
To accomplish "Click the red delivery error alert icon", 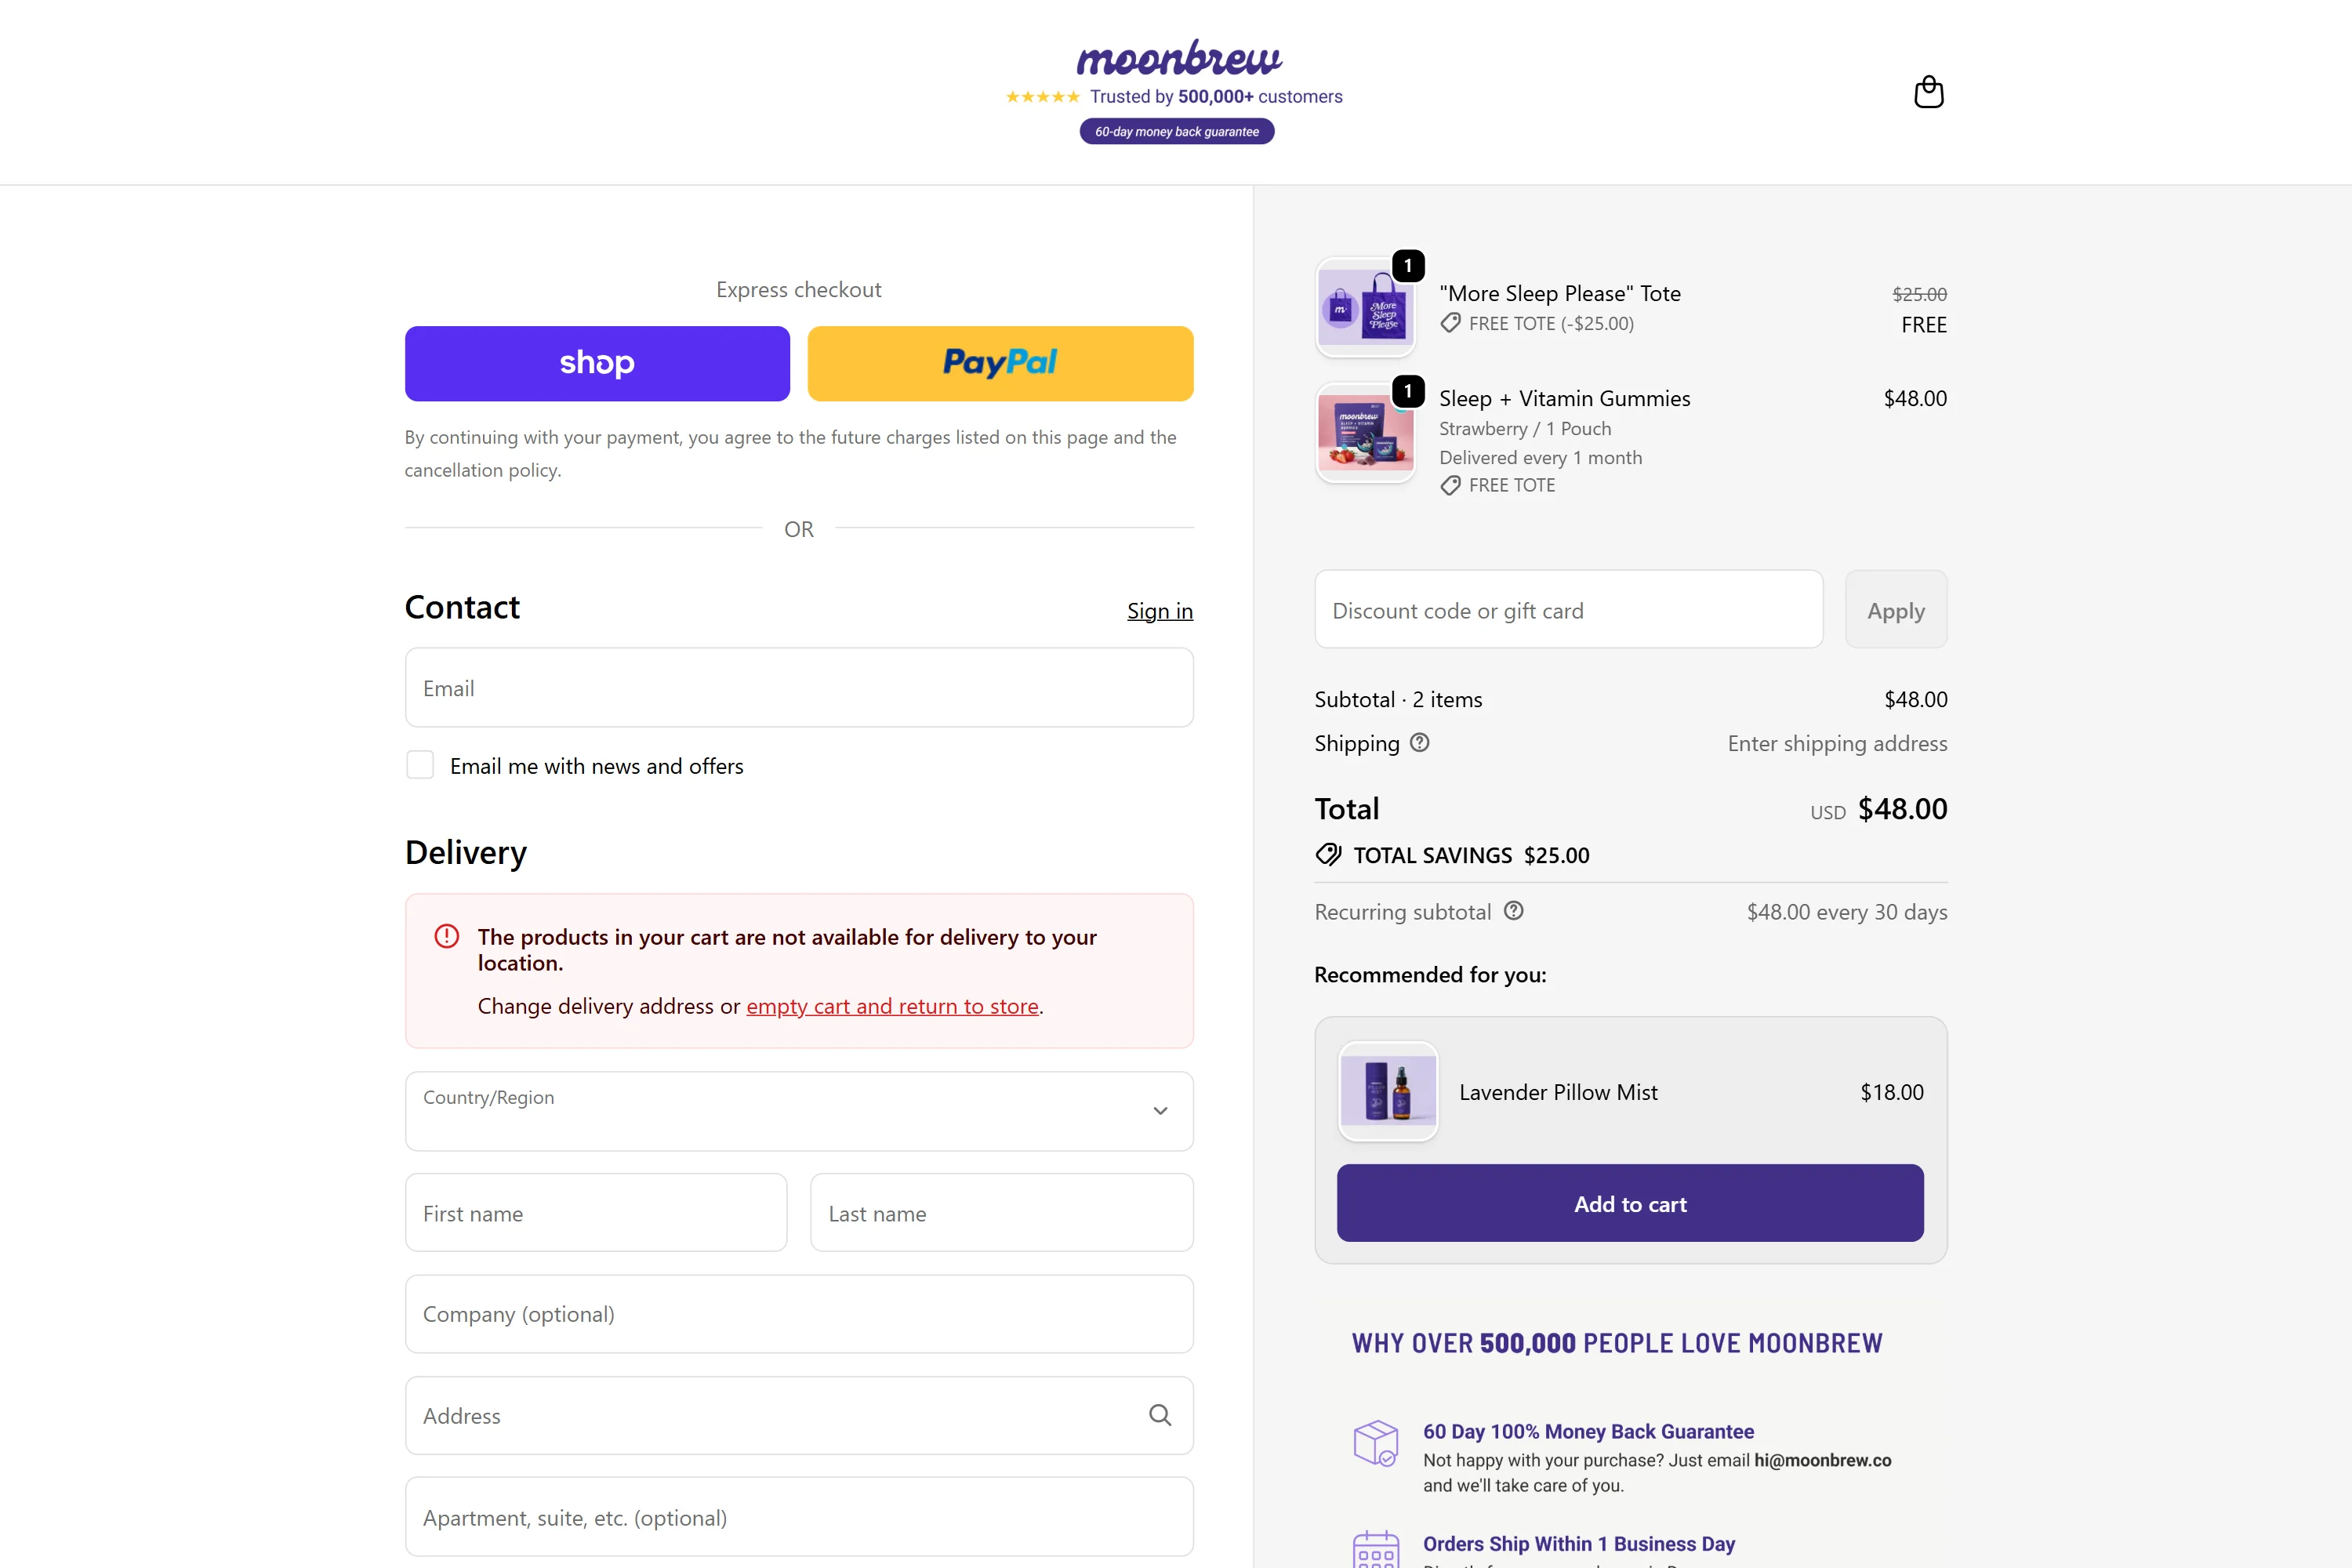I will tap(446, 936).
